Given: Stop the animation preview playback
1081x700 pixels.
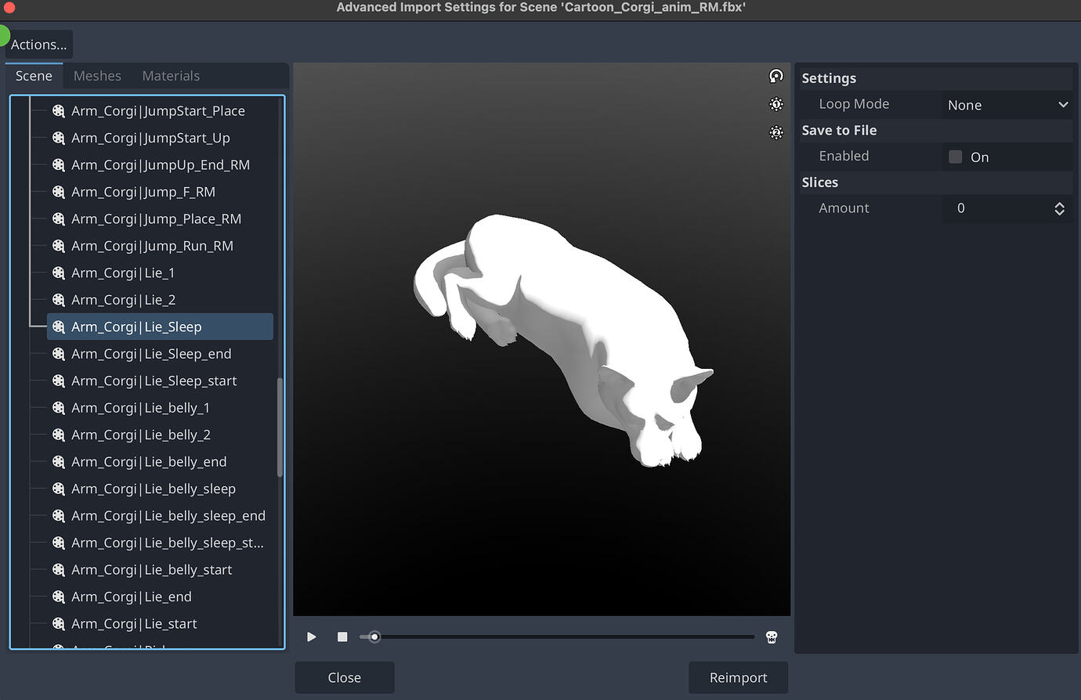Looking at the screenshot, I should pyautogui.click(x=342, y=637).
